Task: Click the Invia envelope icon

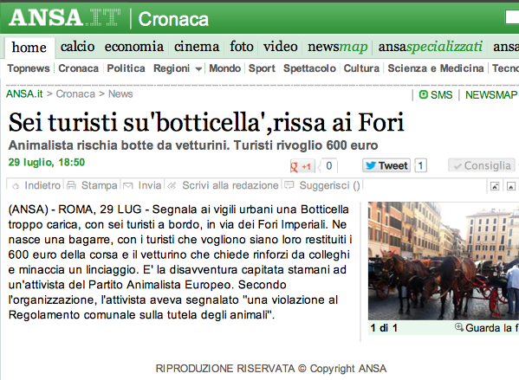Action: 128,186
